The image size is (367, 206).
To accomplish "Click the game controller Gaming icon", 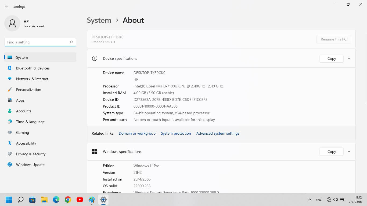I will pyautogui.click(x=10, y=132).
